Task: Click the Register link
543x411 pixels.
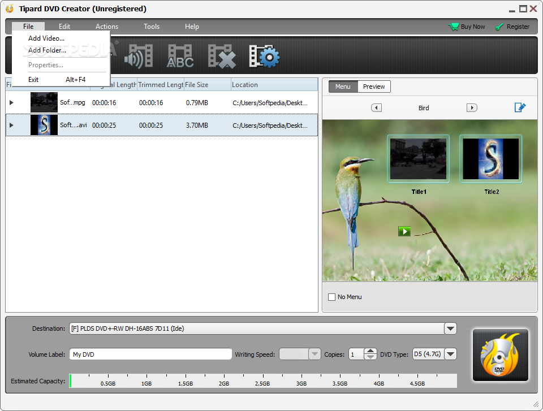Action: (518, 27)
